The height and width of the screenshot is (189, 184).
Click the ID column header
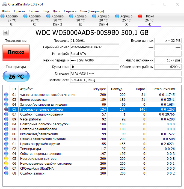click(14, 89)
